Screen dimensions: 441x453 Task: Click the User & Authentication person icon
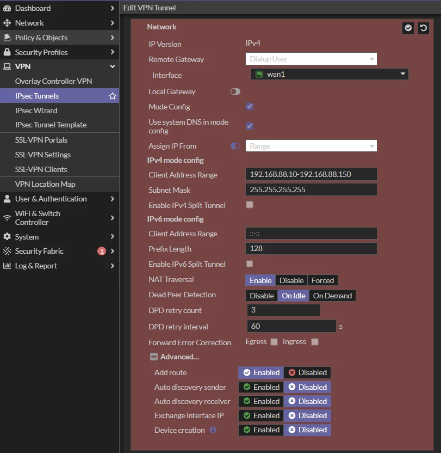(7, 199)
